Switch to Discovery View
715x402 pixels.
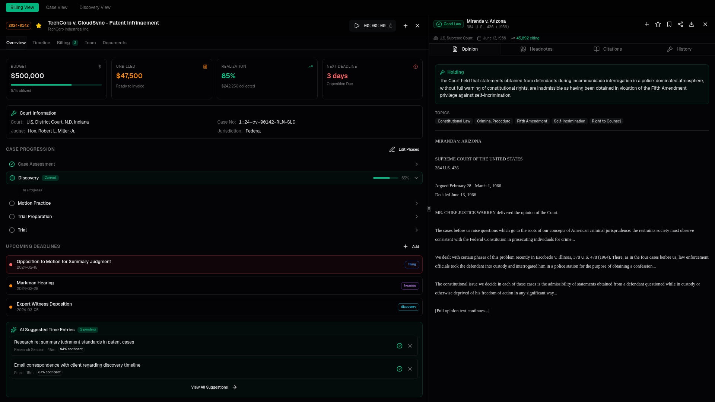coord(95,7)
